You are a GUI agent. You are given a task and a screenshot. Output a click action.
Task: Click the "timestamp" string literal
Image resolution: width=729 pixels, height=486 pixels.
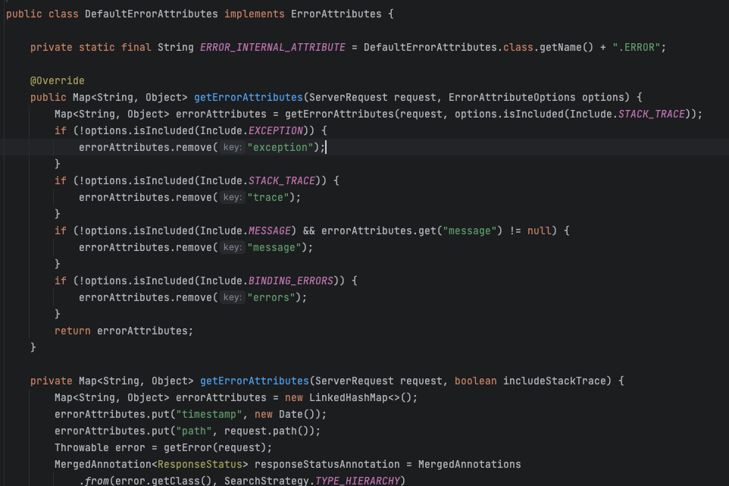click(x=209, y=415)
